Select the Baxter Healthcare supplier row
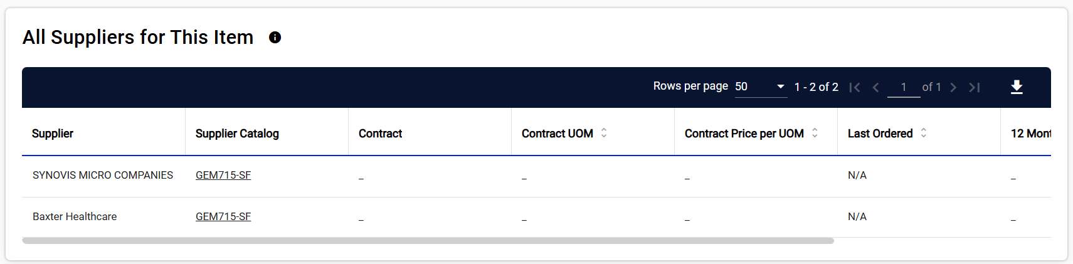The height and width of the screenshot is (264, 1073). 75,216
